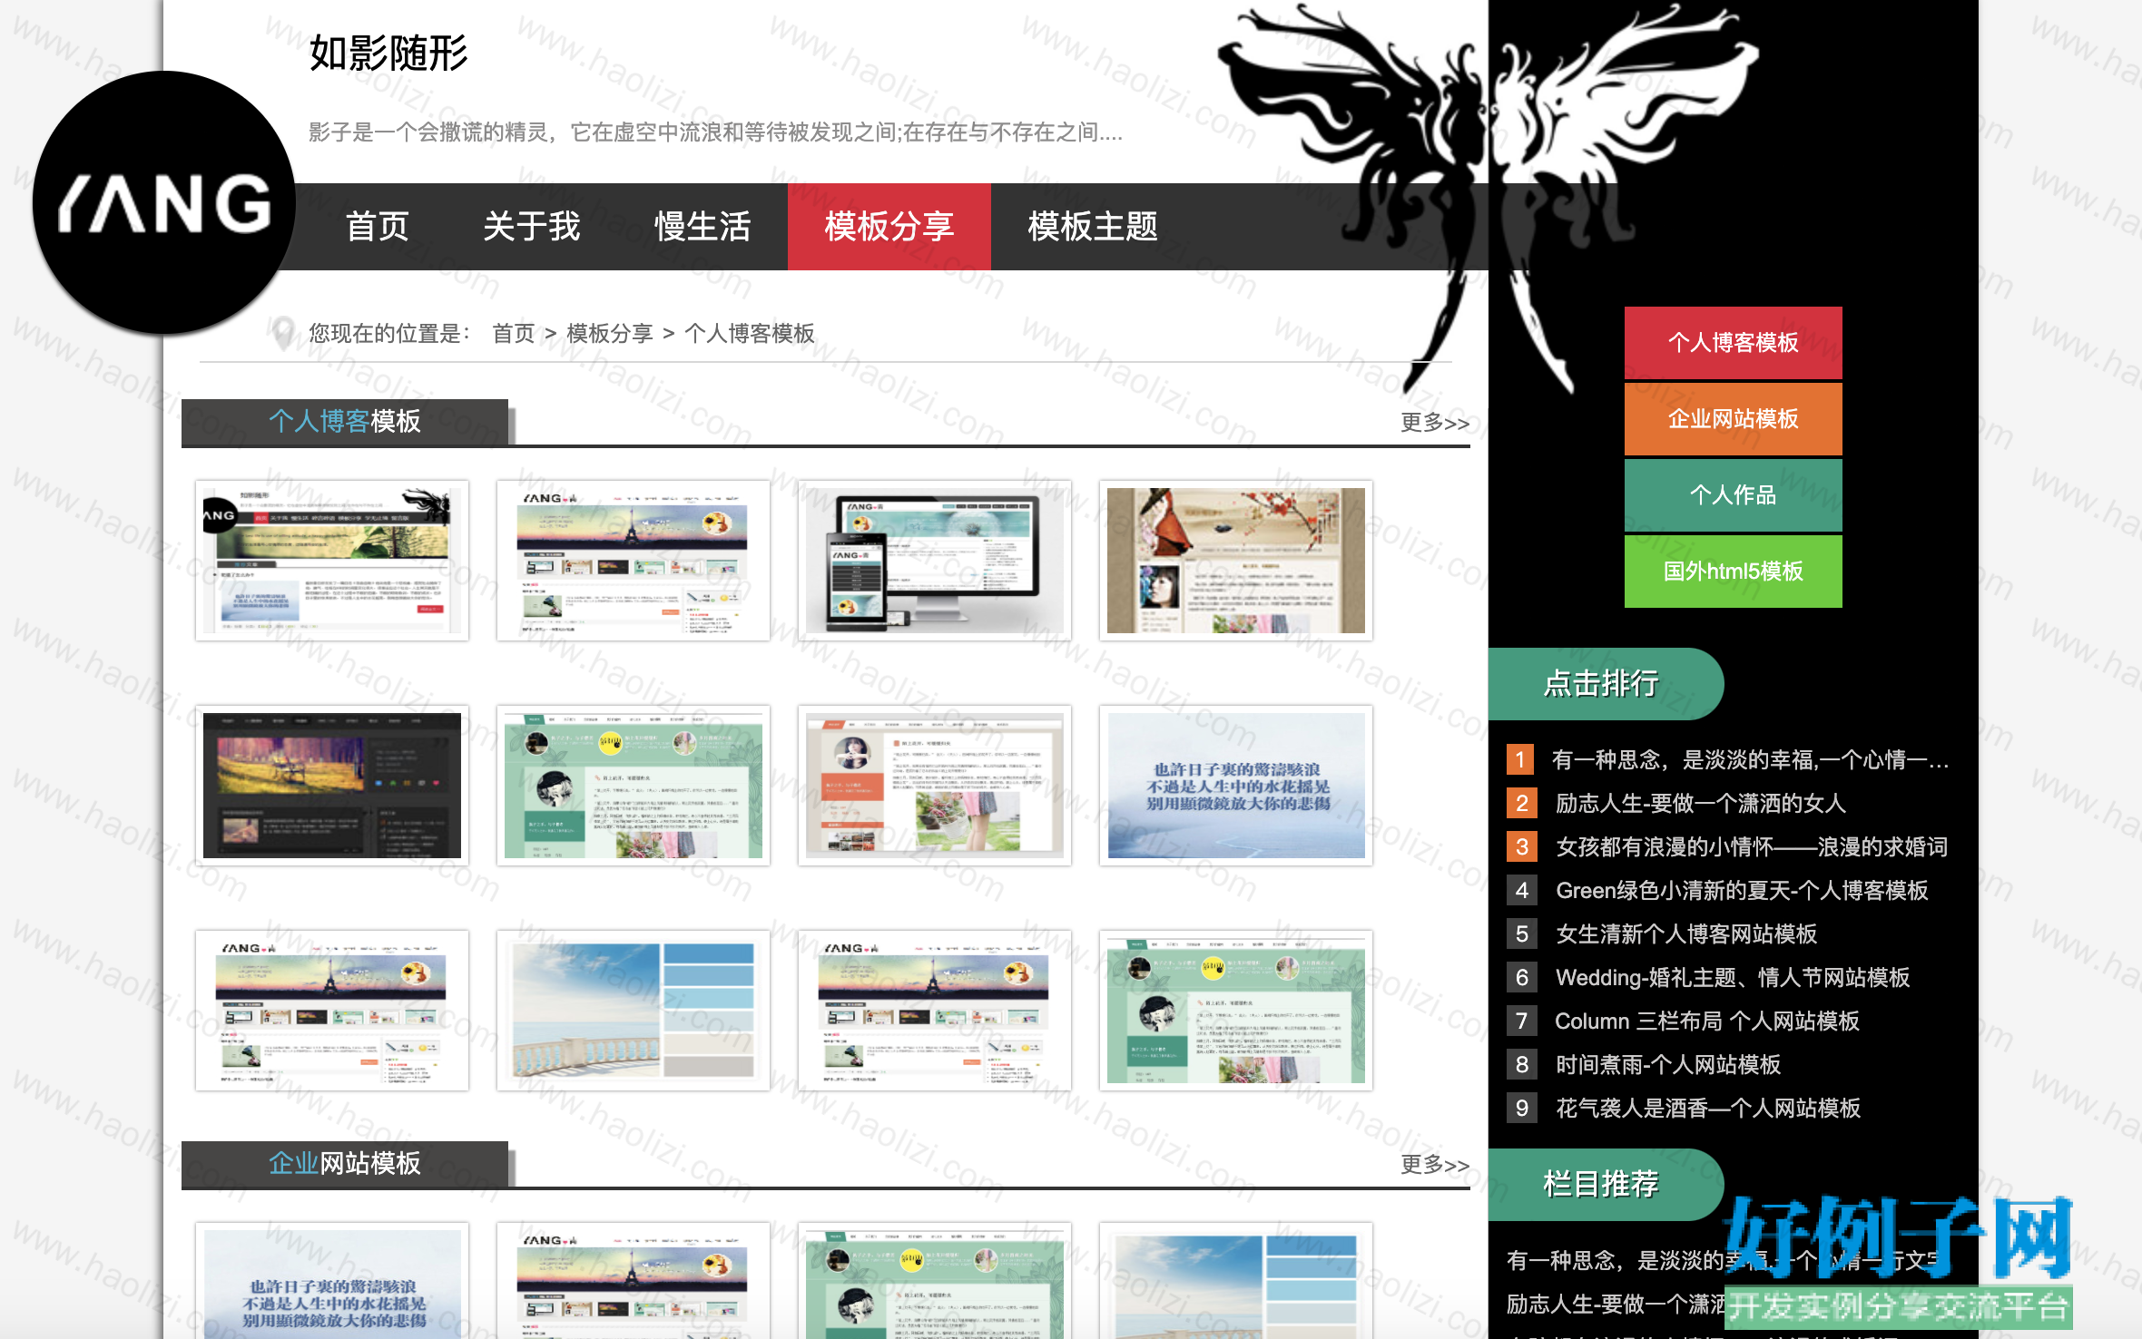Open the second Eiffel Tower thumbnail in third row

coord(935,1011)
